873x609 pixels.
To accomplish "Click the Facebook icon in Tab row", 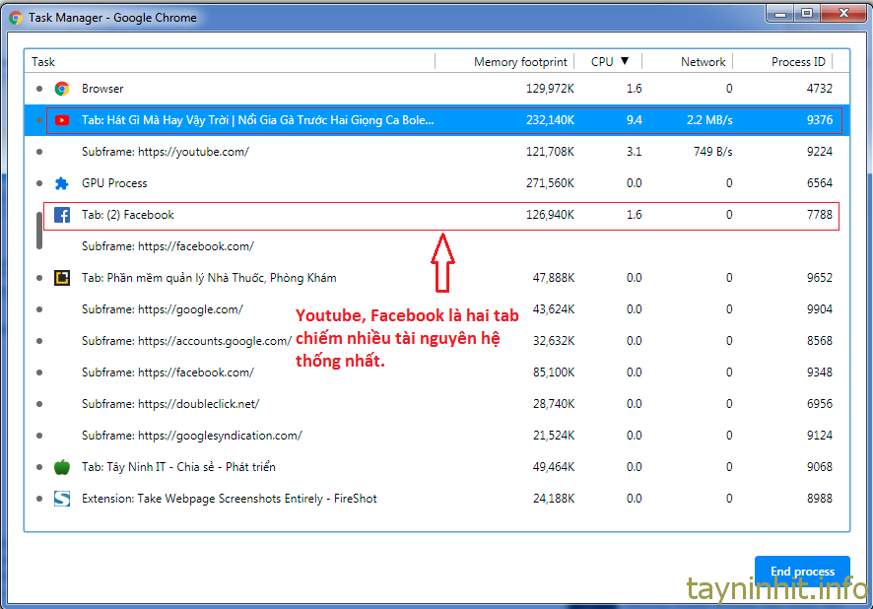I will click(x=62, y=215).
